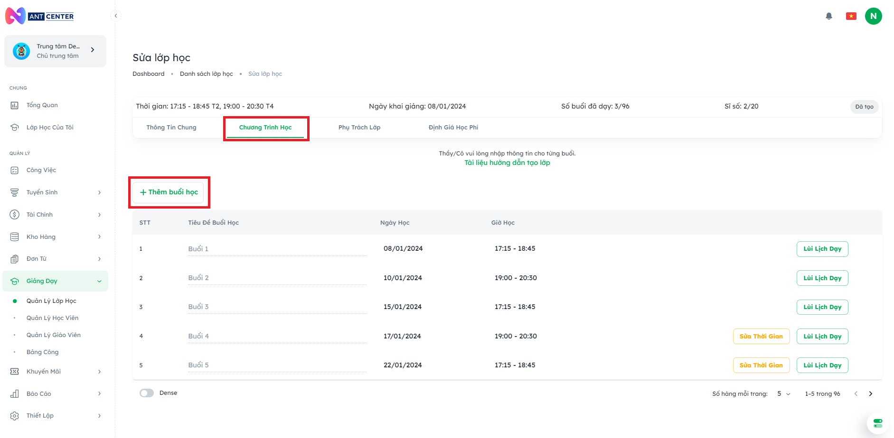Click the ANT CENTER logo
Viewport: 894px width, 438px height.
pos(40,16)
